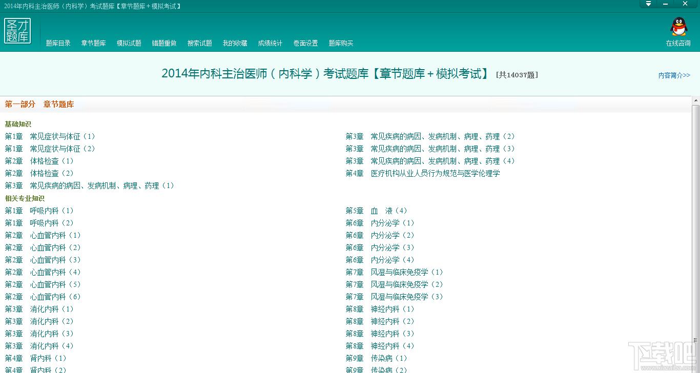
Task: Open 第6章 内分泌学（1）
Action: coord(380,223)
